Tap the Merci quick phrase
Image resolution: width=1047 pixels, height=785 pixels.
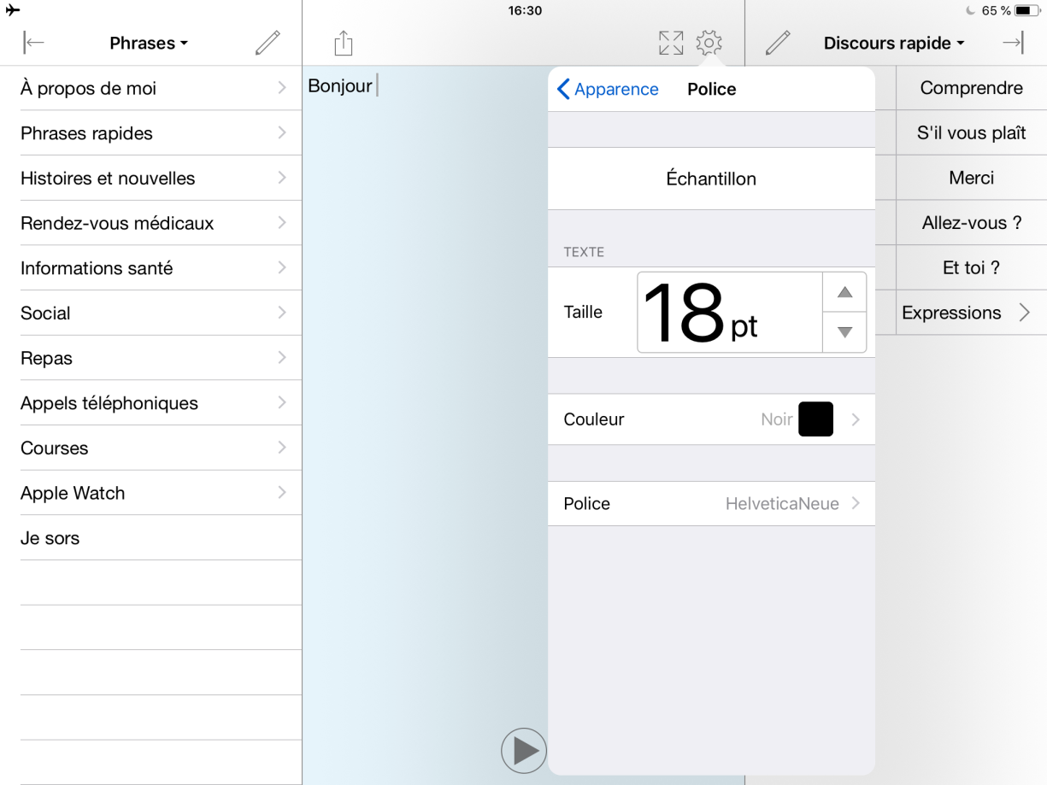[972, 178]
